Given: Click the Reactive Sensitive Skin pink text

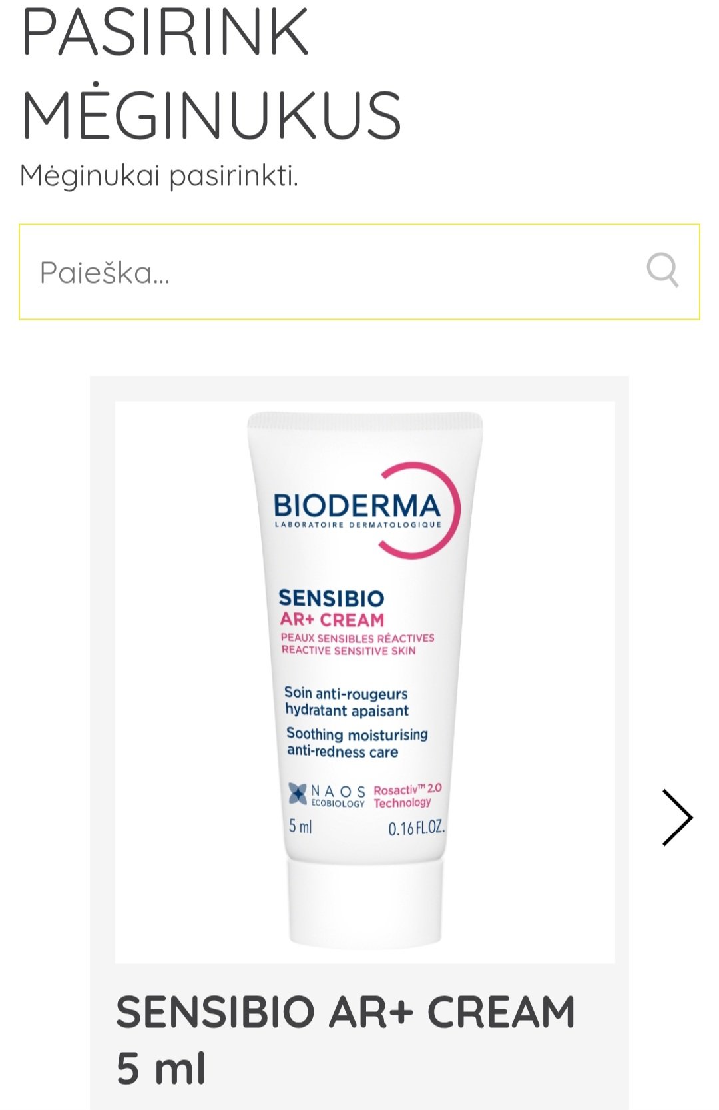Looking at the screenshot, I should (348, 650).
